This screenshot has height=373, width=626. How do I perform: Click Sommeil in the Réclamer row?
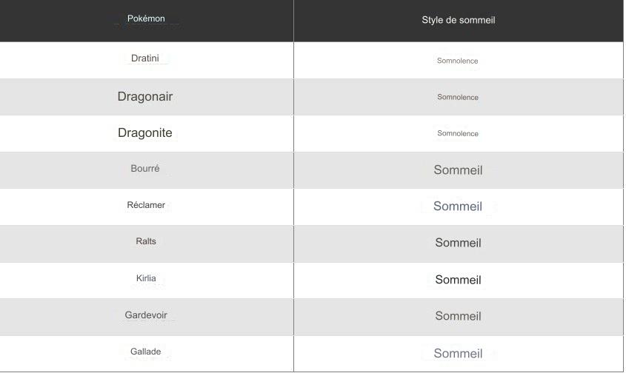click(x=458, y=206)
